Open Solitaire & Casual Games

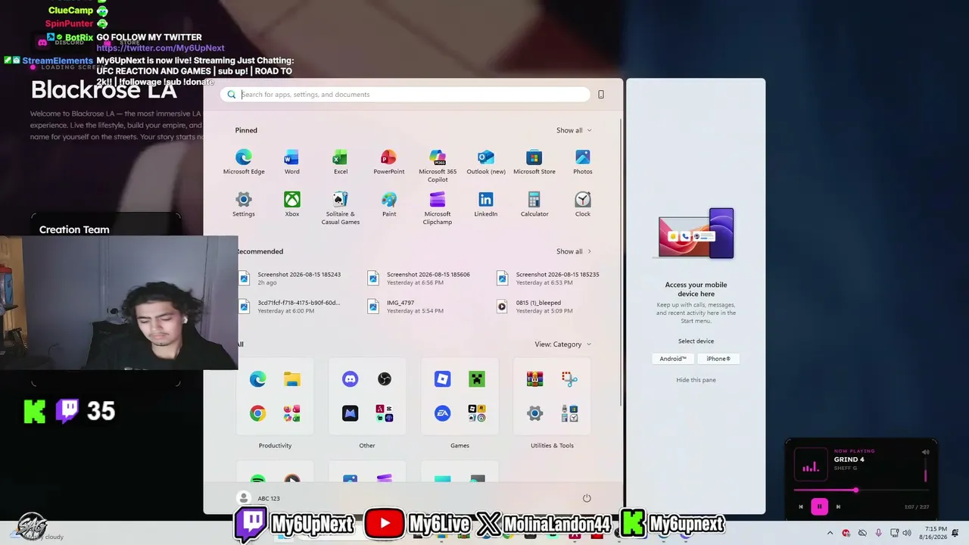pyautogui.click(x=340, y=207)
